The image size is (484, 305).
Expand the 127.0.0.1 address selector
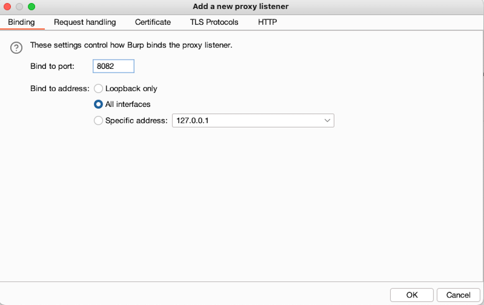(x=252, y=120)
